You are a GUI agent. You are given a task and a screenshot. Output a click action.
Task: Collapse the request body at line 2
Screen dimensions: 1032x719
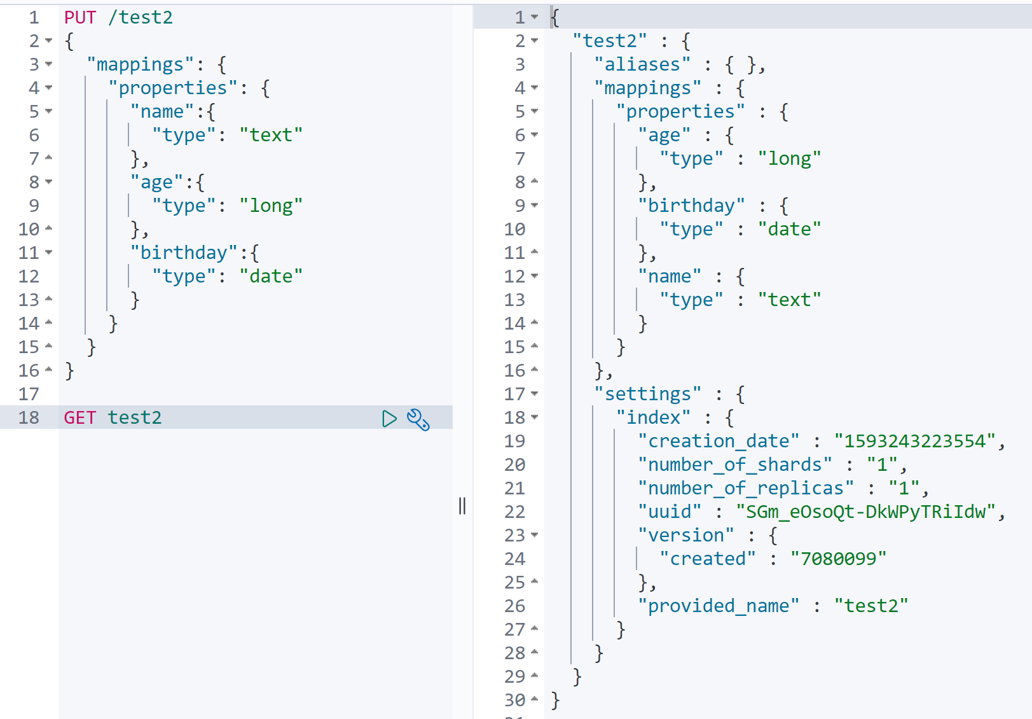pos(49,41)
